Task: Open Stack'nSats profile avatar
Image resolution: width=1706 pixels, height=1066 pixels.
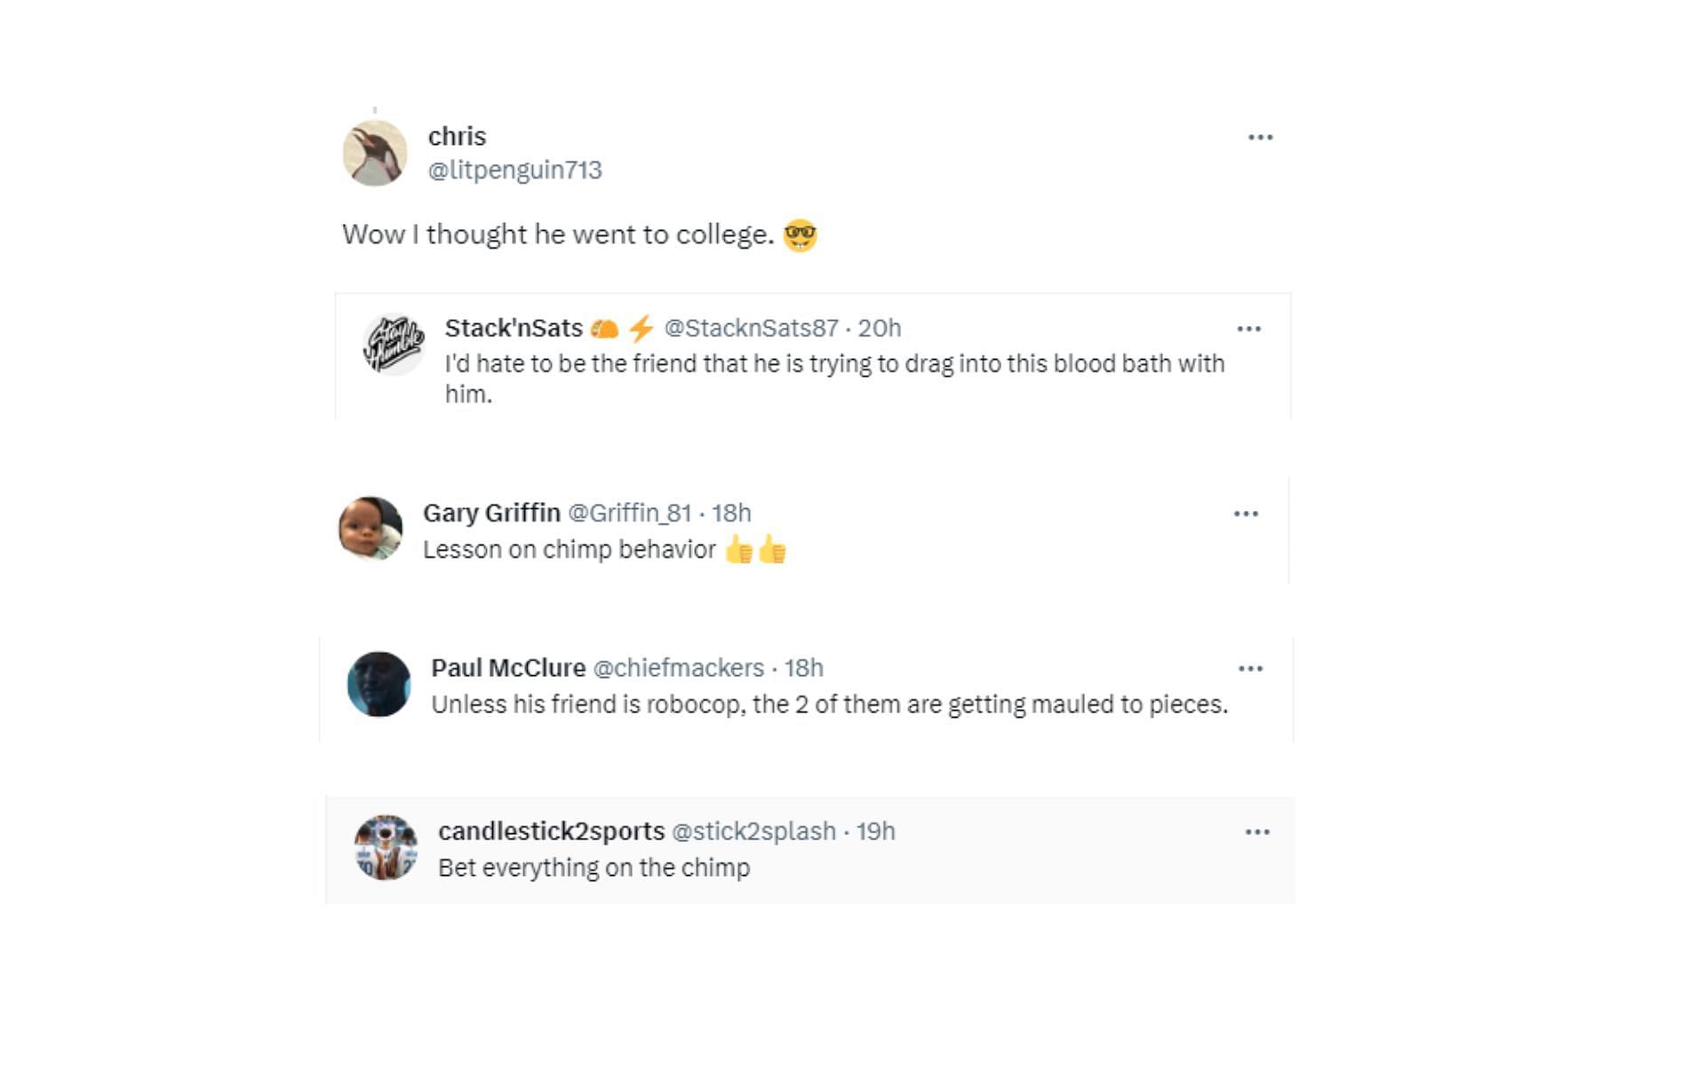Action: click(394, 345)
